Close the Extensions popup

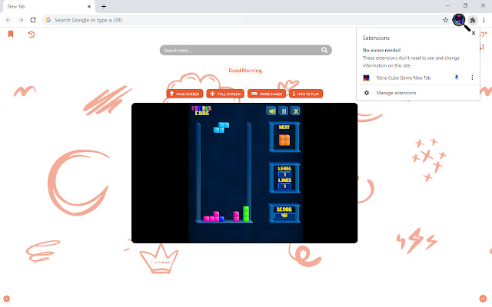pos(473,34)
